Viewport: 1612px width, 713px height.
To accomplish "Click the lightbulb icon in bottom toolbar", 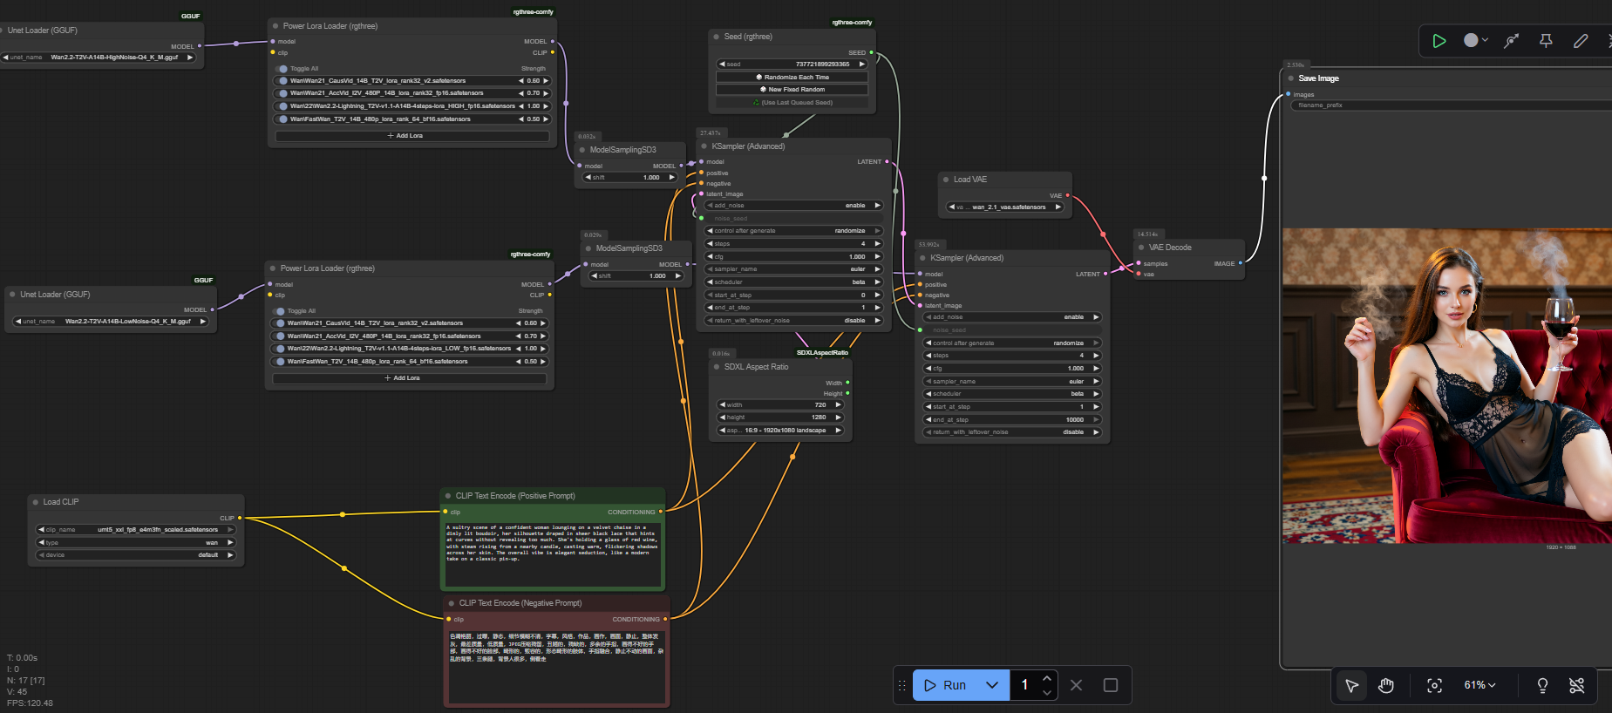I will (x=1542, y=686).
